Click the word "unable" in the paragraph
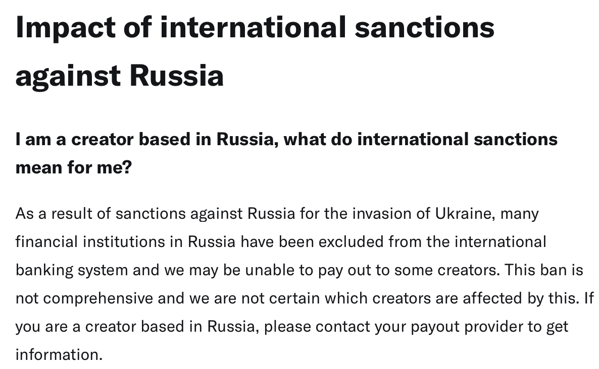Screen dimensions: 599x369 [x=269, y=270]
